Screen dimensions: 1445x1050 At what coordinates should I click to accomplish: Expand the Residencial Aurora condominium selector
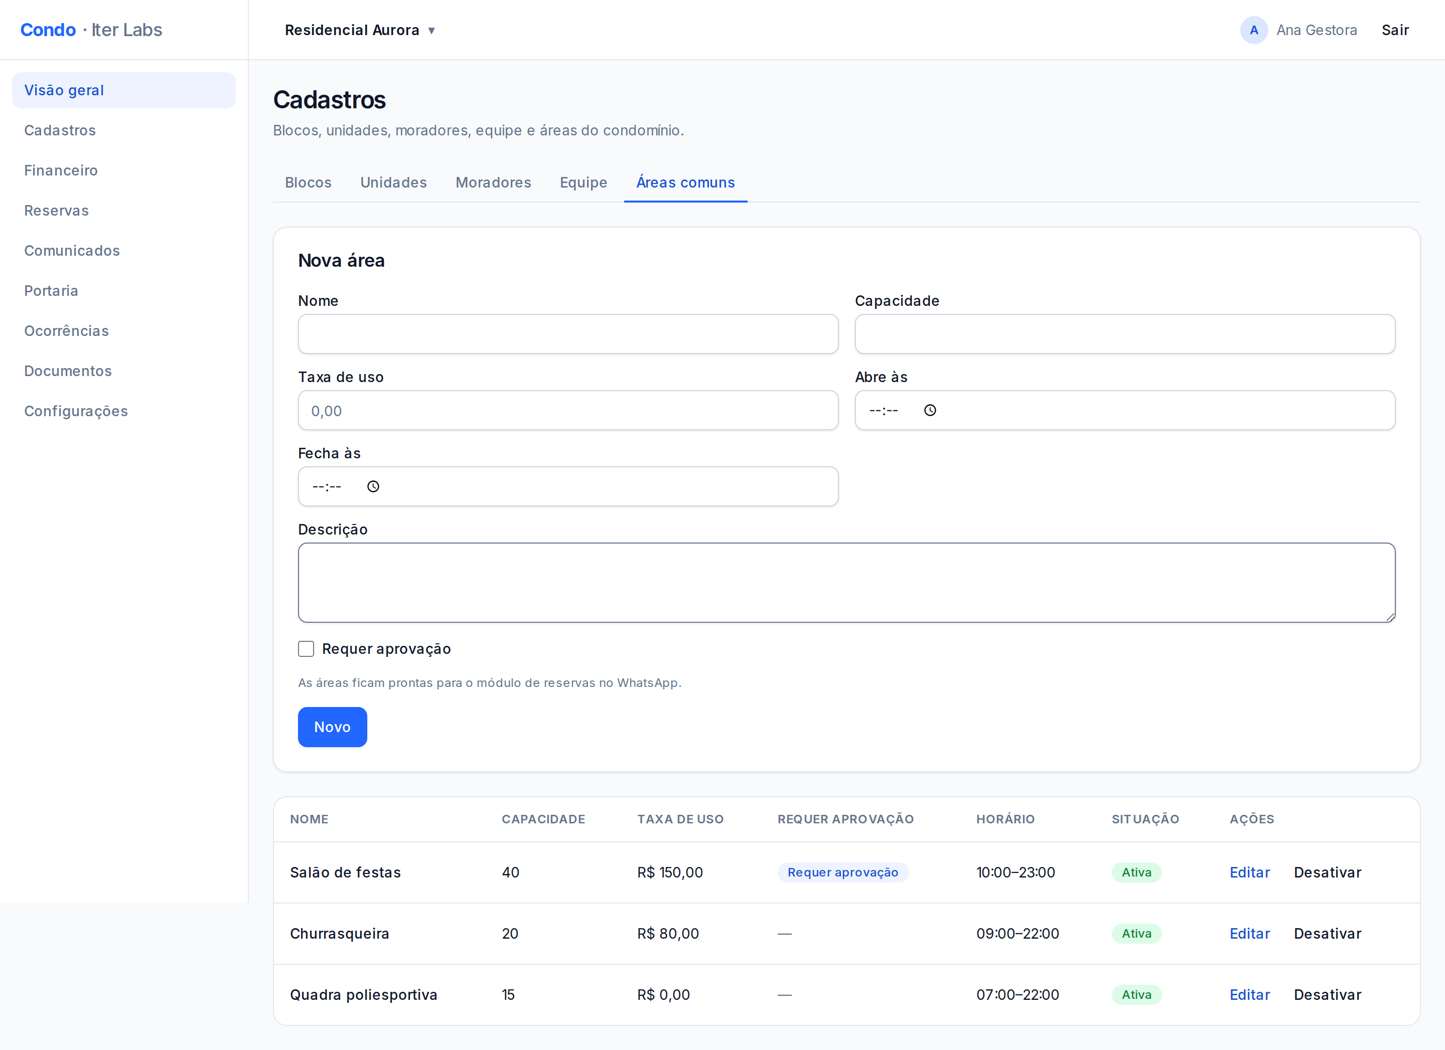point(360,30)
